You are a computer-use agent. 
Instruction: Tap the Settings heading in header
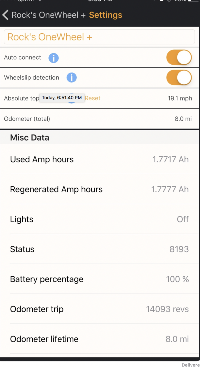coord(106,15)
